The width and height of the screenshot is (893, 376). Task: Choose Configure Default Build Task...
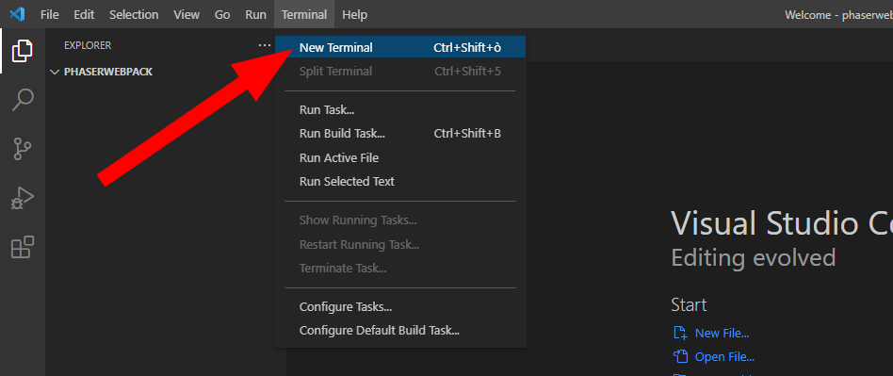click(x=400, y=331)
